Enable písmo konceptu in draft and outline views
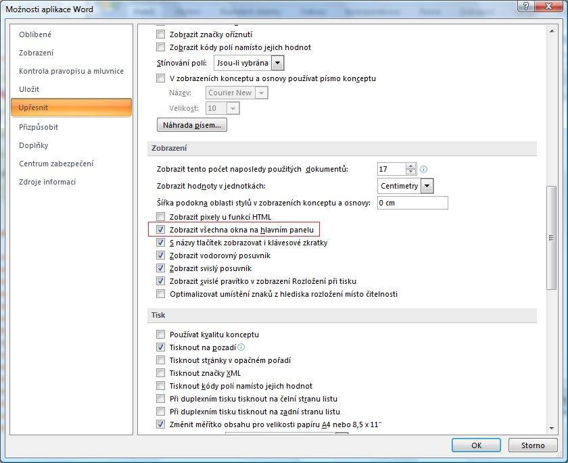The width and height of the screenshot is (568, 463). coord(160,78)
